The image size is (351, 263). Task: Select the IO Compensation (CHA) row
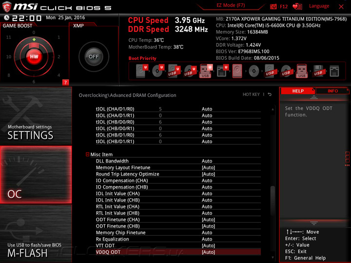click(178, 181)
